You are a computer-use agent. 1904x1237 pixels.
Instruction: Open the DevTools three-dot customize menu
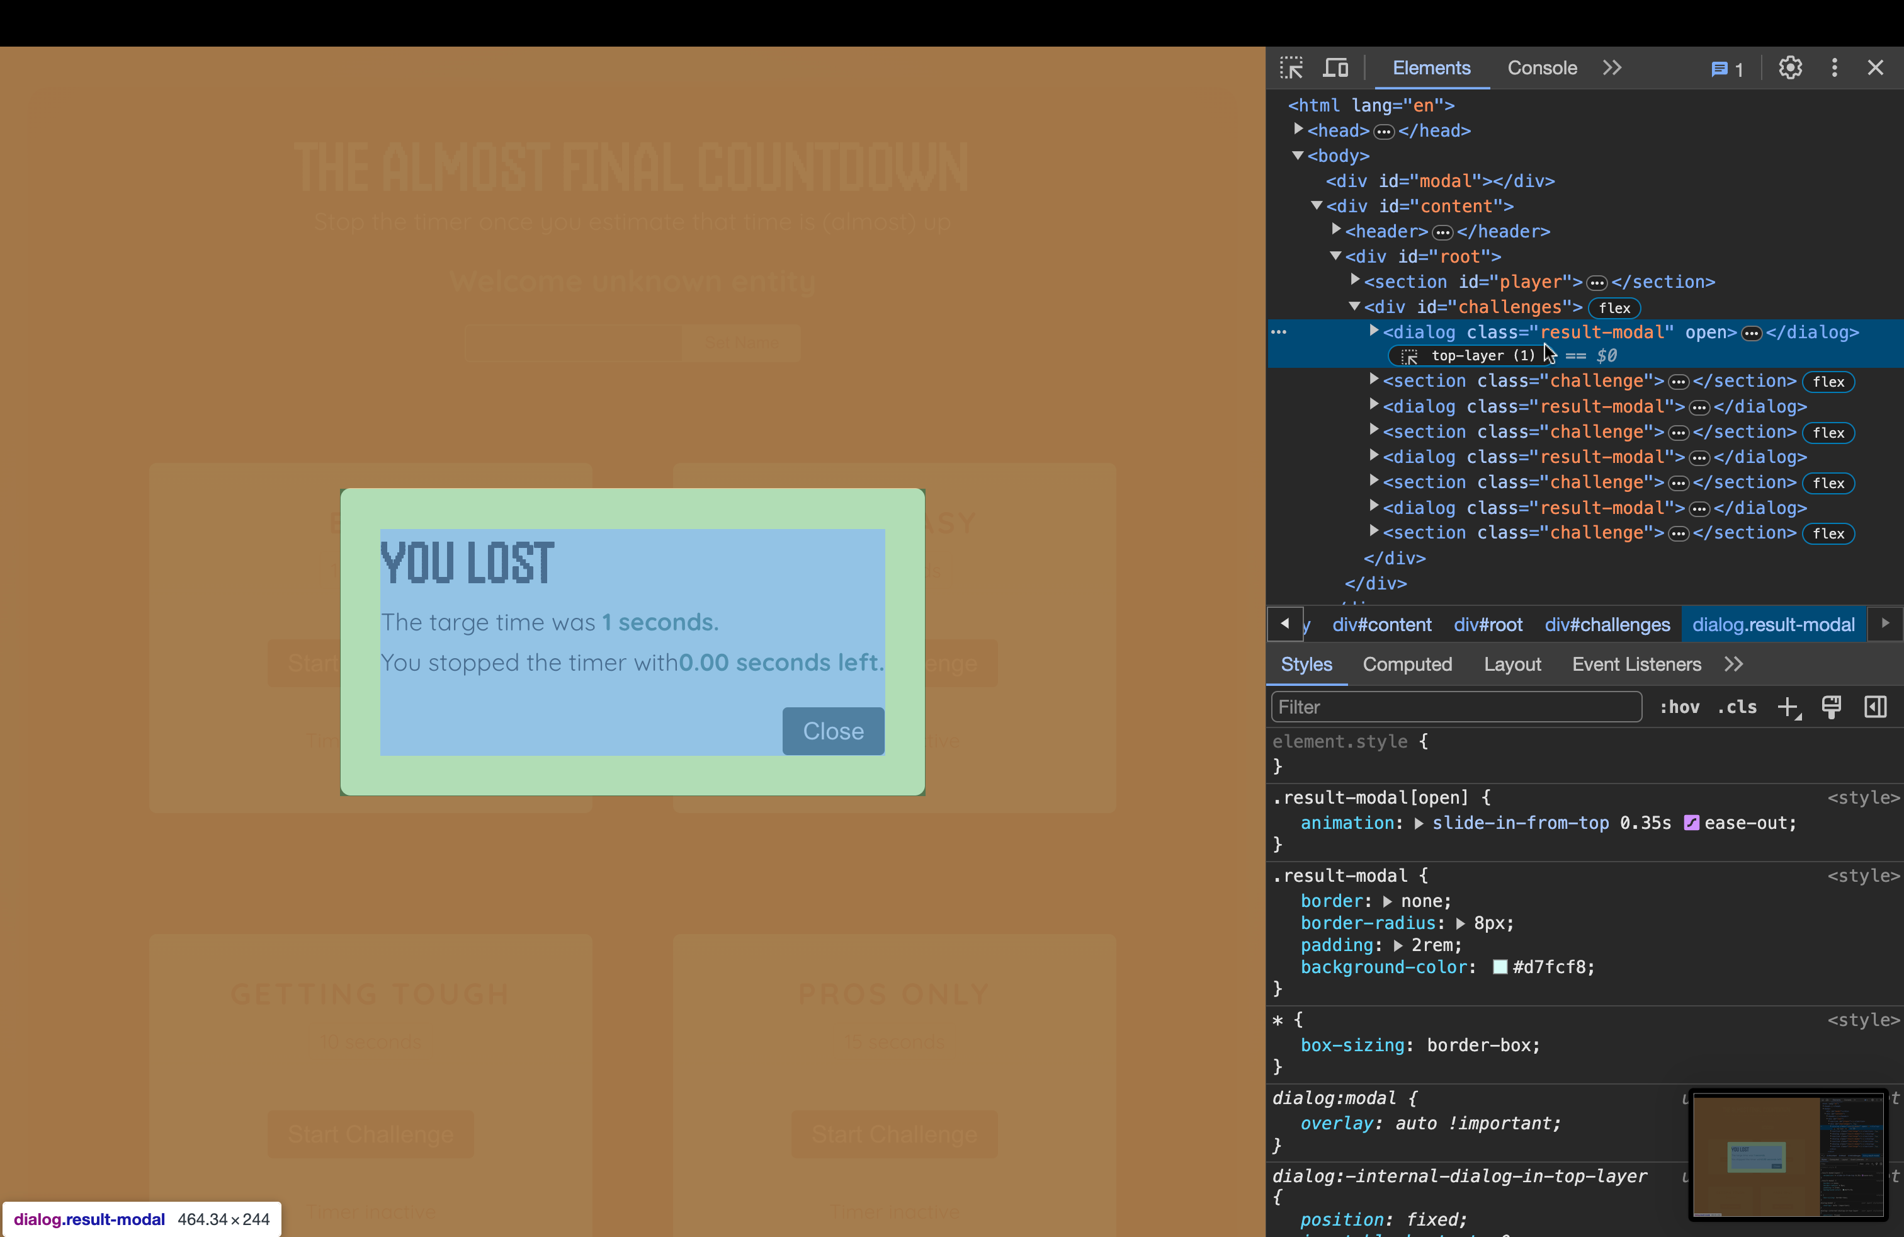(1834, 68)
